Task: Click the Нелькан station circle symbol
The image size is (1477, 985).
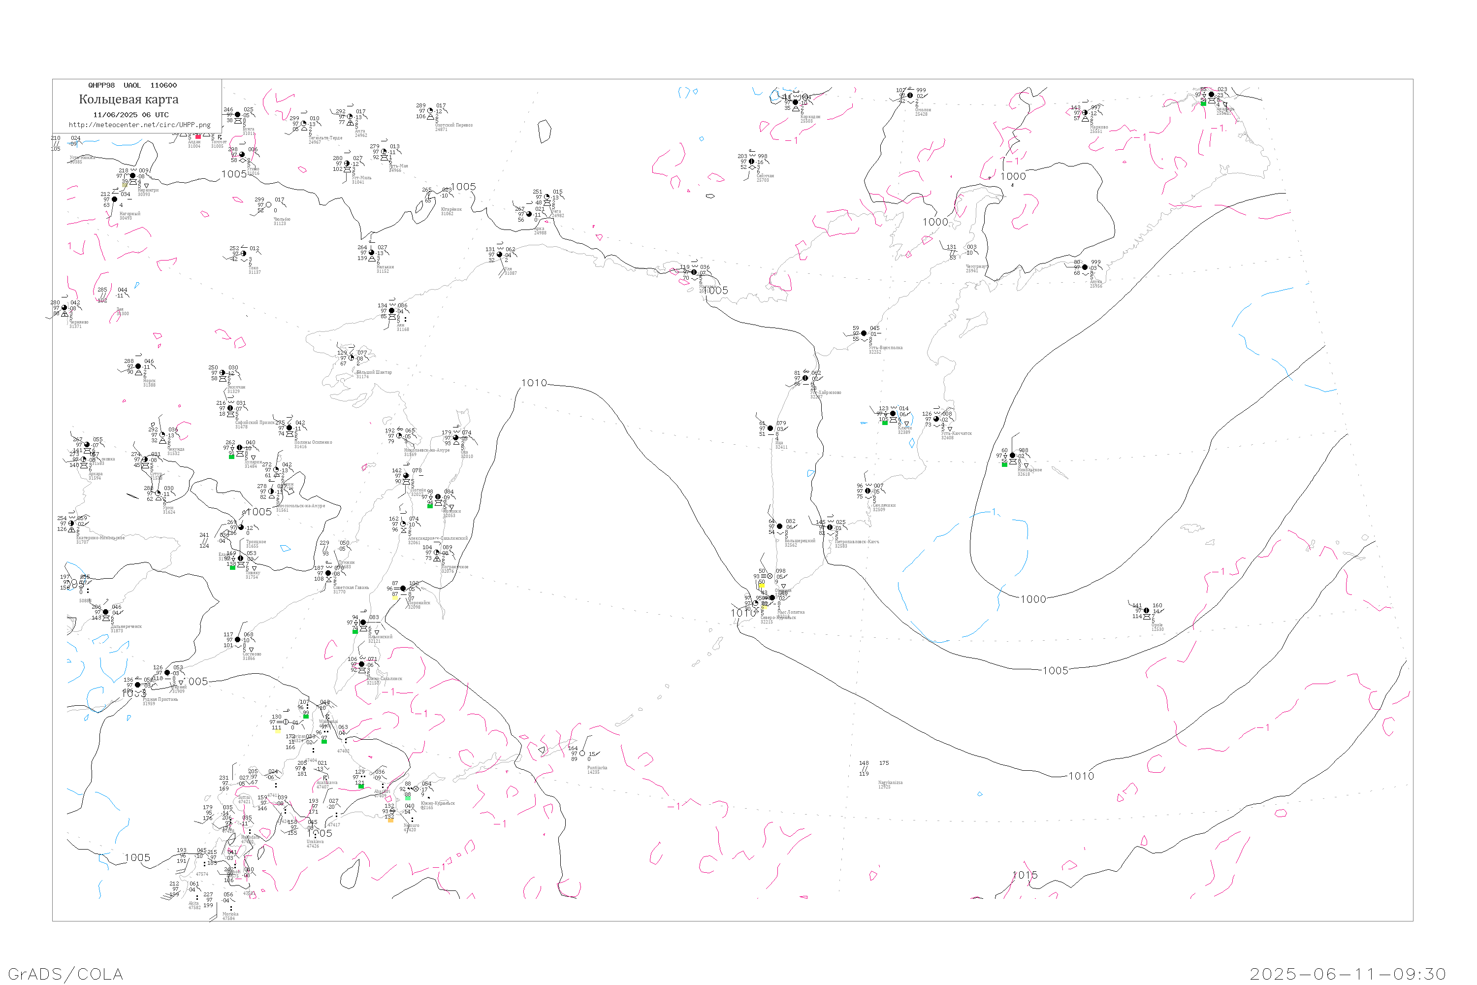Action: pyautogui.click(x=371, y=253)
